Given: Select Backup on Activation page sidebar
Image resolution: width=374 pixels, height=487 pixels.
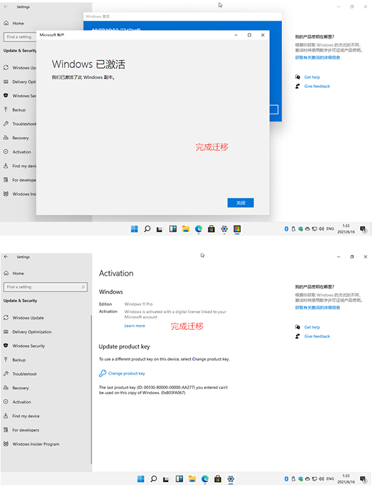Looking at the screenshot, I should tap(19, 360).
